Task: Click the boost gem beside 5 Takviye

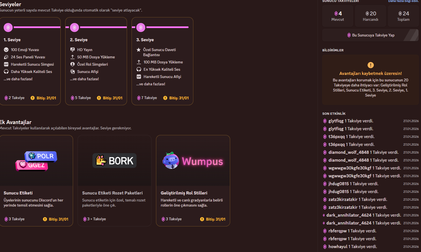Action: tap(73, 98)
